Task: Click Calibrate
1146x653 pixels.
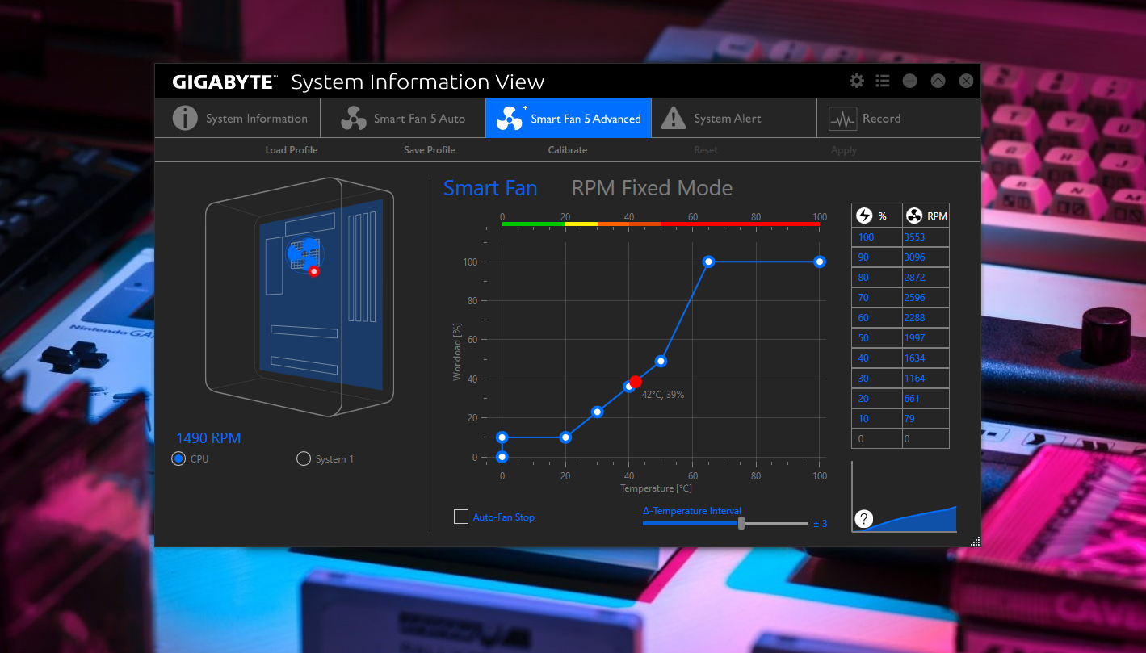Action: pyautogui.click(x=568, y=150)
